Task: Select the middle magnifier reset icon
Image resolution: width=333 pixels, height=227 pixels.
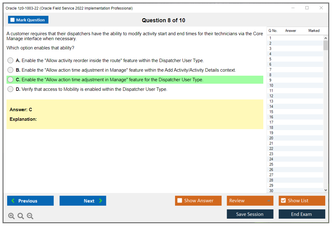Action: coord(20,216)
